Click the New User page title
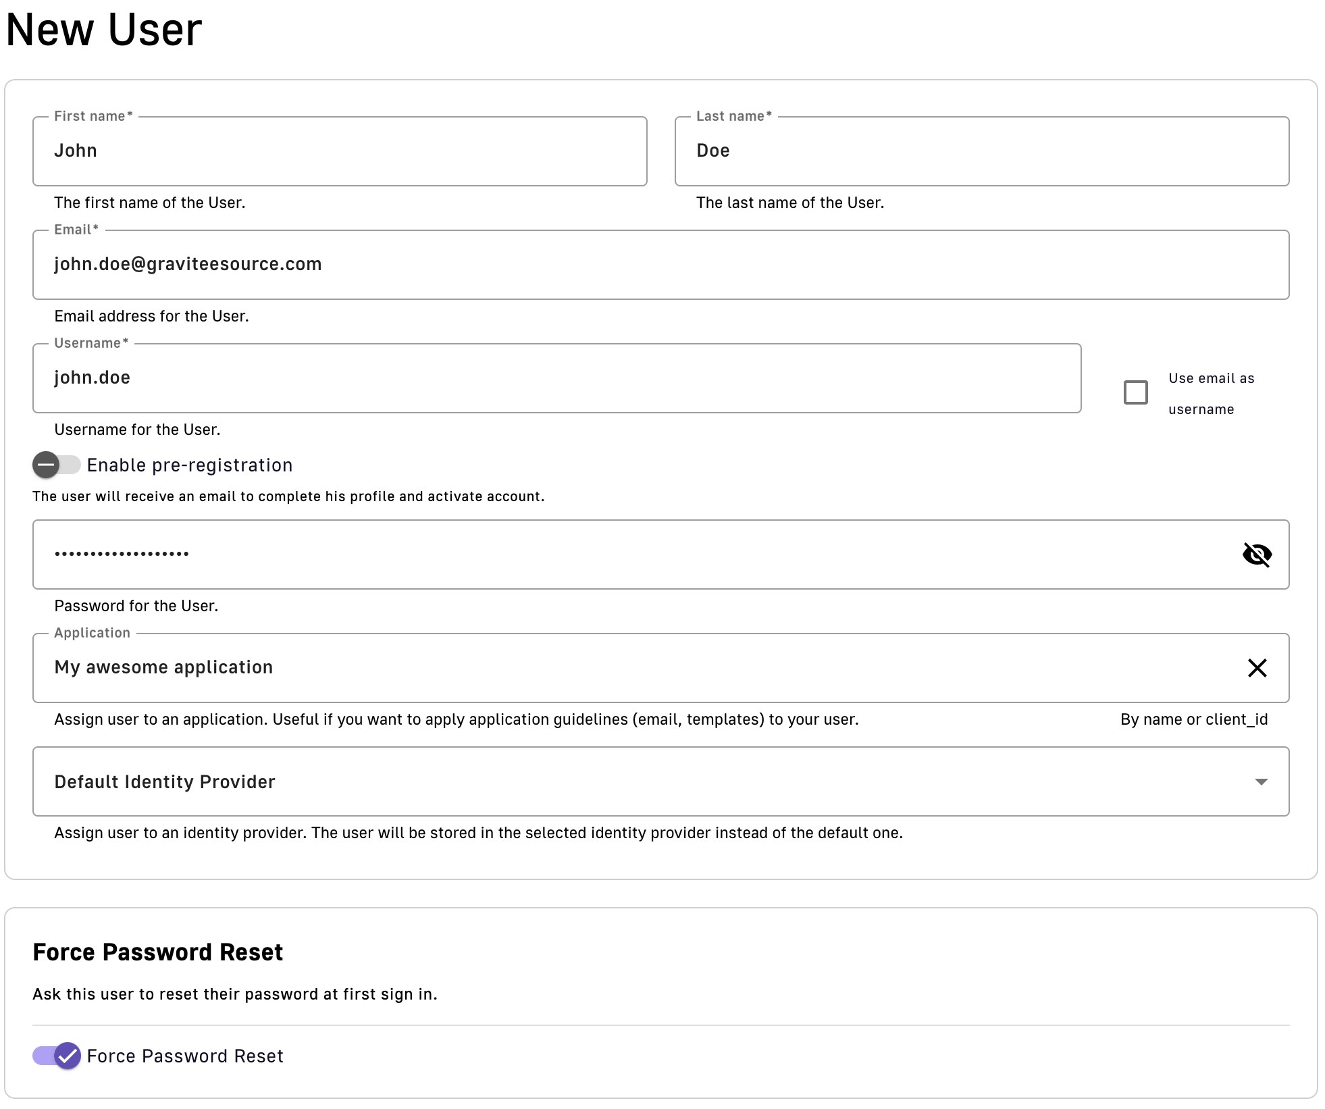The image size is (1325, 1109). pos(104,30)
